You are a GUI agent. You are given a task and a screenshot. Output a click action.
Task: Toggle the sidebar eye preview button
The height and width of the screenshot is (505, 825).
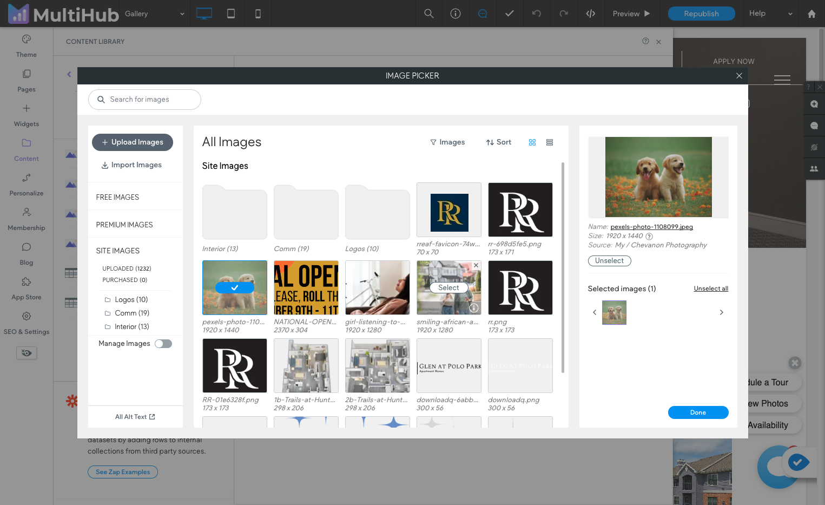[27, 353]
